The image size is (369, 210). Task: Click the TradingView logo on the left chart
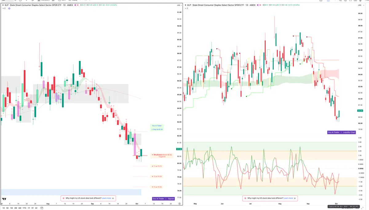[x=4, y=199]
